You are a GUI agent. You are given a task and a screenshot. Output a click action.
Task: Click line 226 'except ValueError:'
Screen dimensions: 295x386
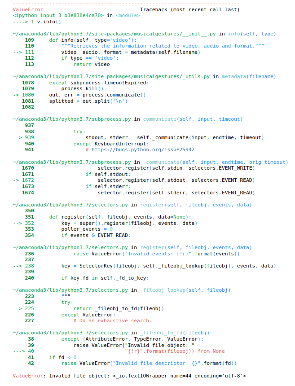(x=88, y=315)
